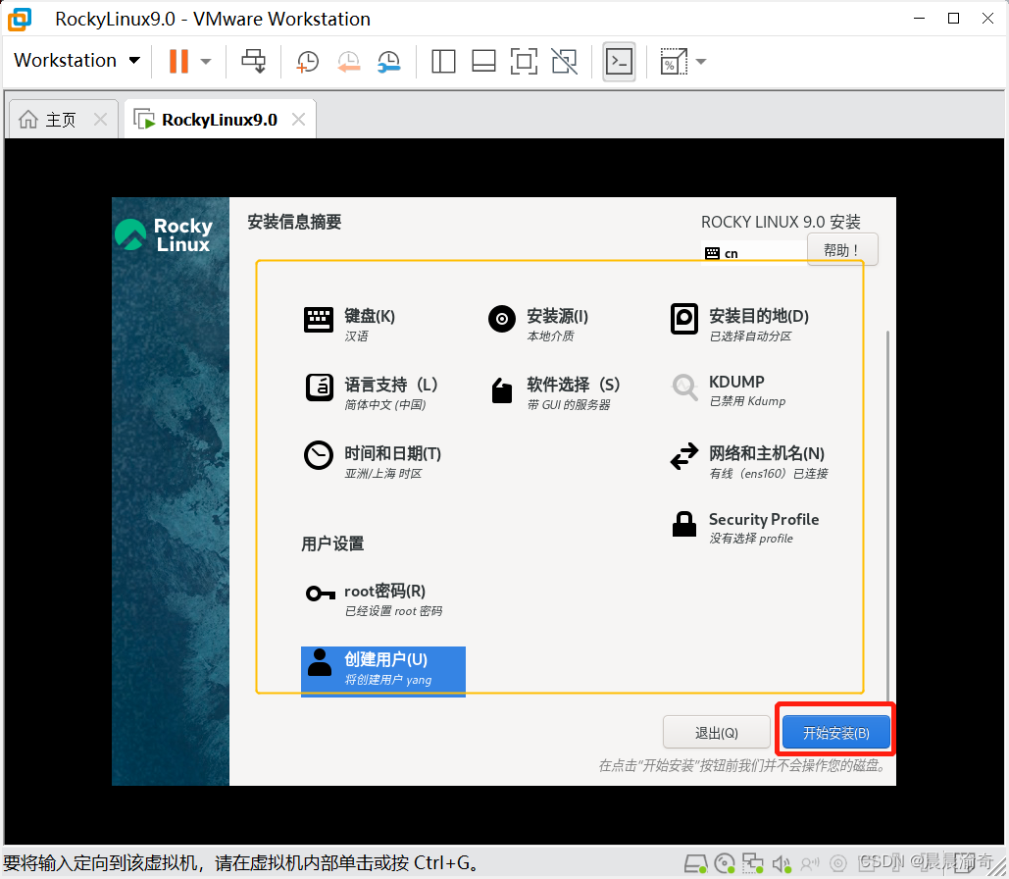This screenshot has width=1009, height=879.
Task: Open the KDUMP settings
Action: coord(729,390)
